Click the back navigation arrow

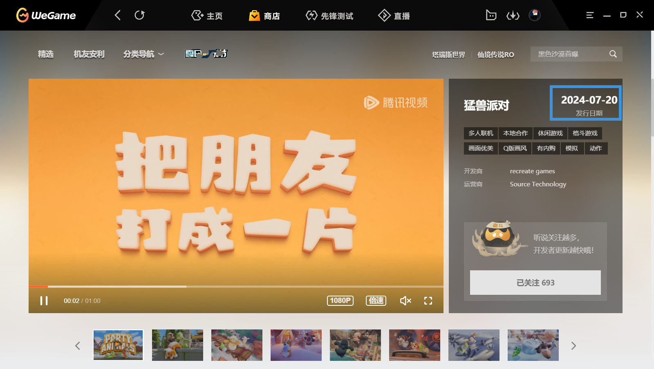118,15
